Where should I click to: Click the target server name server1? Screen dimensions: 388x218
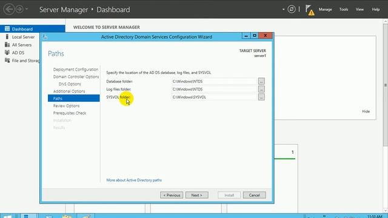[260, 56]
